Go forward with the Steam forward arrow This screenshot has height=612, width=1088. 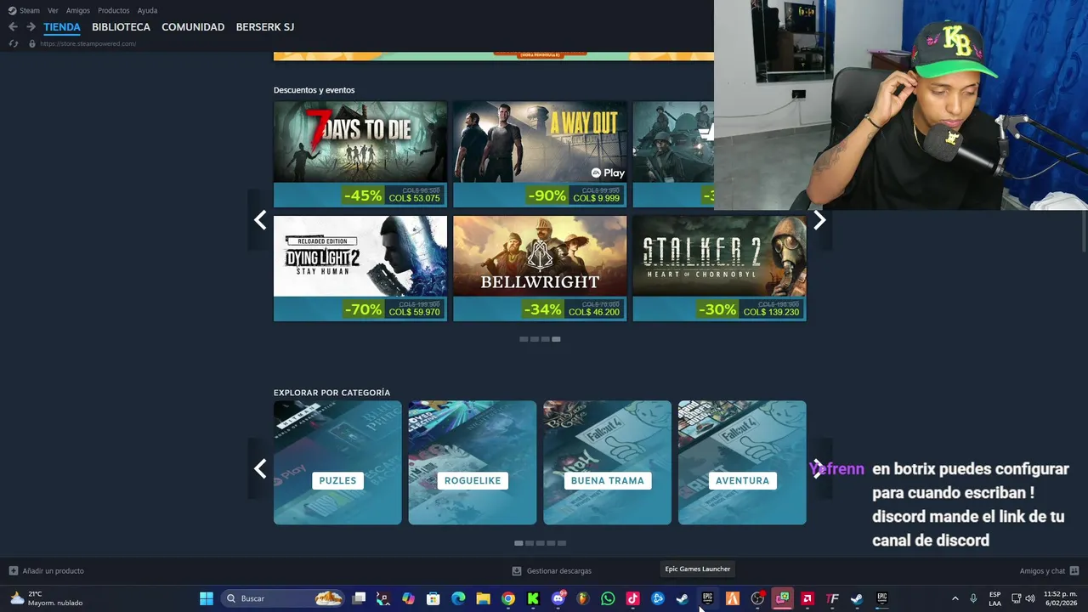tap(31, 27)
